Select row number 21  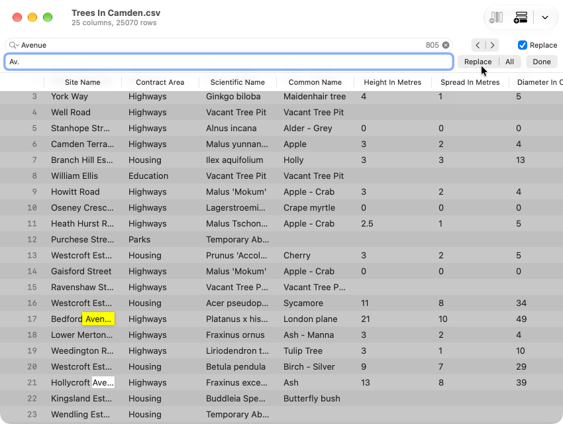[32, 382]
